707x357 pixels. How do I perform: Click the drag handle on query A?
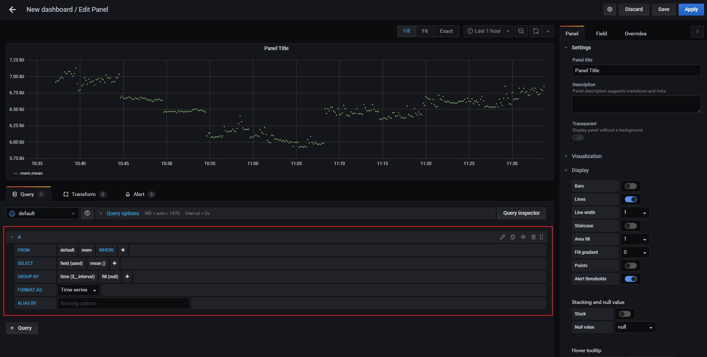pyautogui.click(x=541, y=237)
